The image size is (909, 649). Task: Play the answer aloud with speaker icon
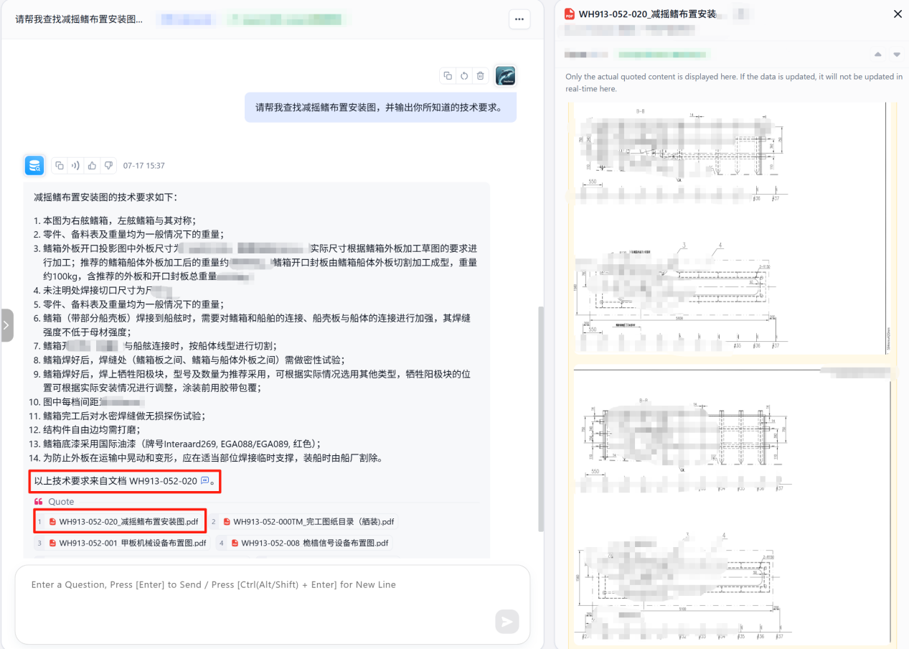tap(76, 166)
